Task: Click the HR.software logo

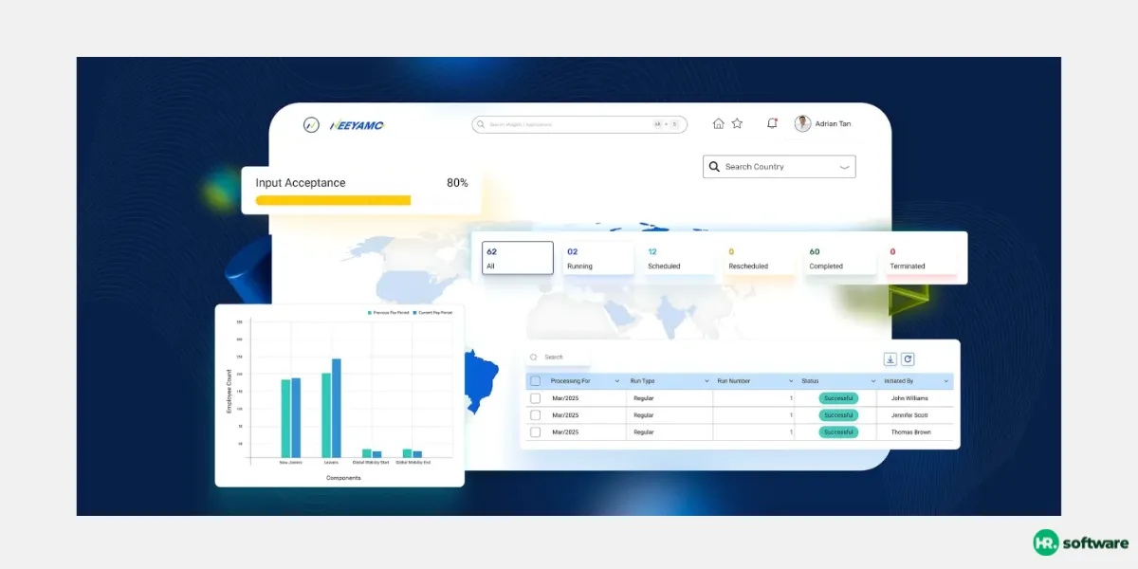Action: coord(1081,542)
